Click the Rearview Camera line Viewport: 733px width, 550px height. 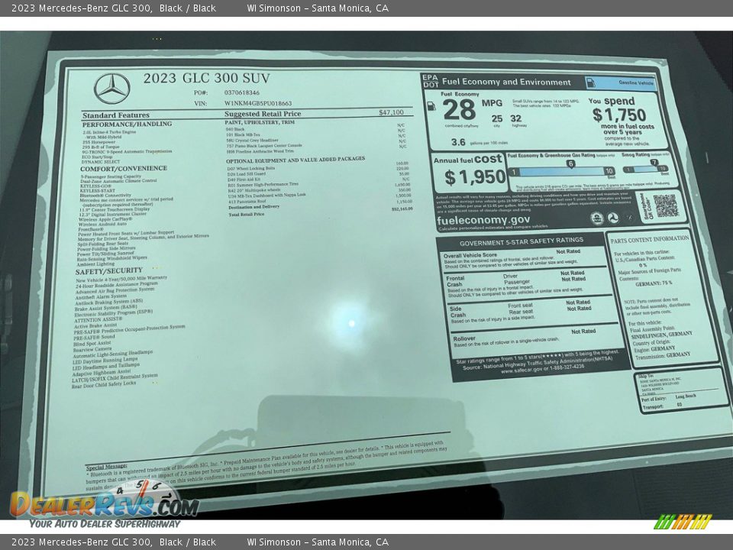click(x=92, y=349)
